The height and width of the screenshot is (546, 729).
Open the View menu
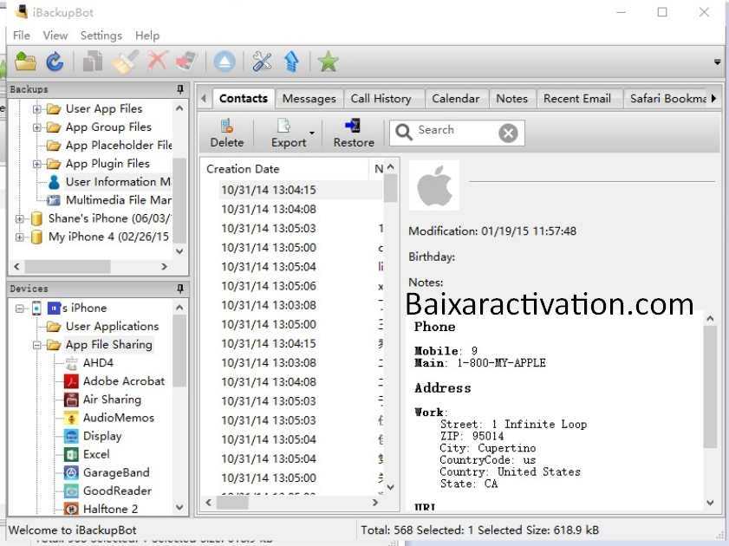55,36
